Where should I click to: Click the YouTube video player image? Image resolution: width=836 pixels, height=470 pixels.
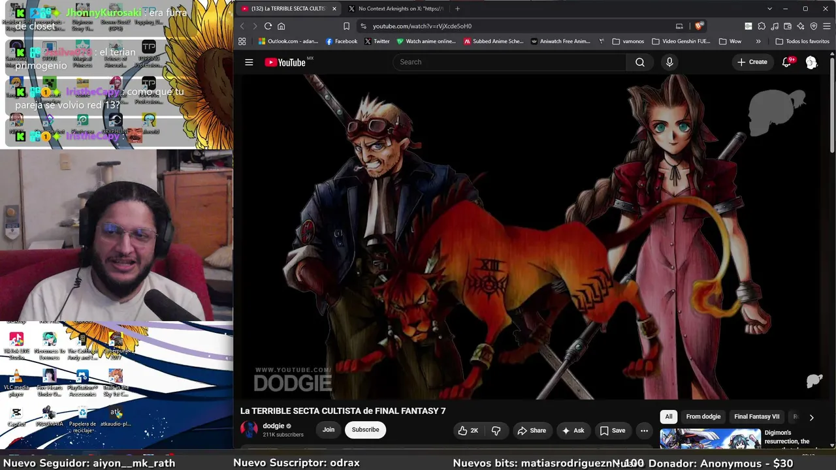534,236
